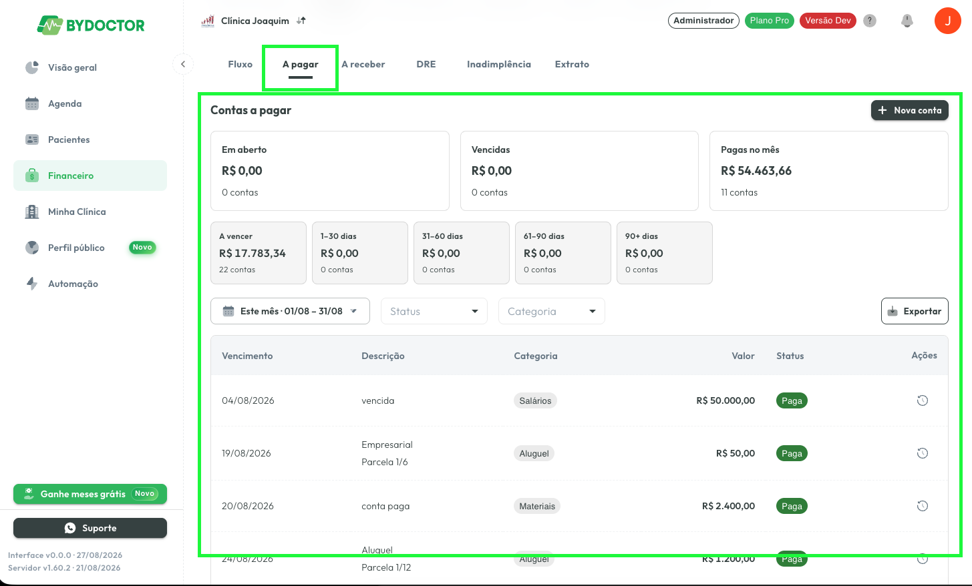The height and width of the screenshot is (586, 972).
Task: Expand the Categoria filter dropdown
Action: [552, 311]
